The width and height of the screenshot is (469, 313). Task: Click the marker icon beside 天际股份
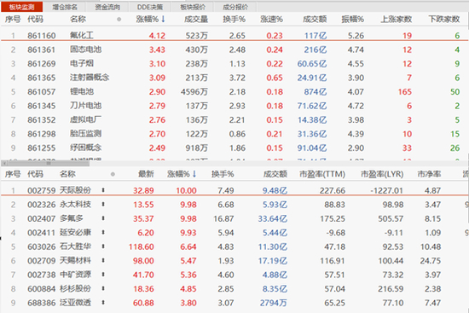[103, 190]
